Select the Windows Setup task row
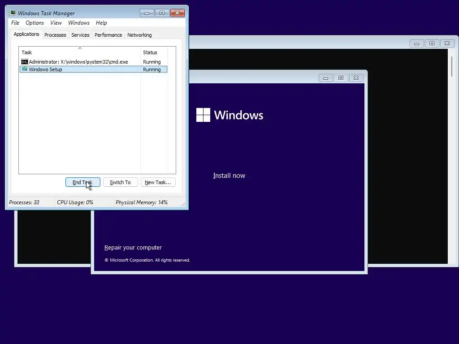 [x=93, y=69]
